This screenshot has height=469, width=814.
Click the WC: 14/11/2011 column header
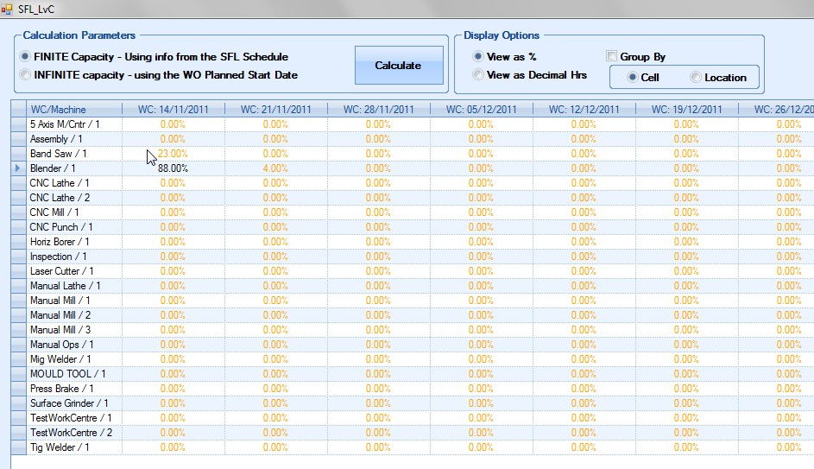pos(172,110)
